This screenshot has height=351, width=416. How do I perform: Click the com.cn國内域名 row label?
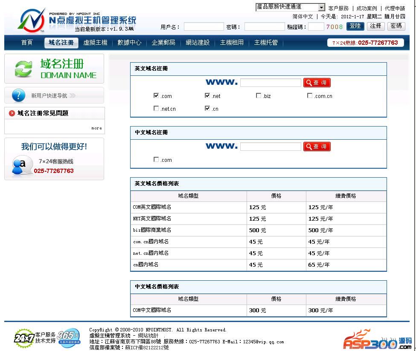pos(151,242)
